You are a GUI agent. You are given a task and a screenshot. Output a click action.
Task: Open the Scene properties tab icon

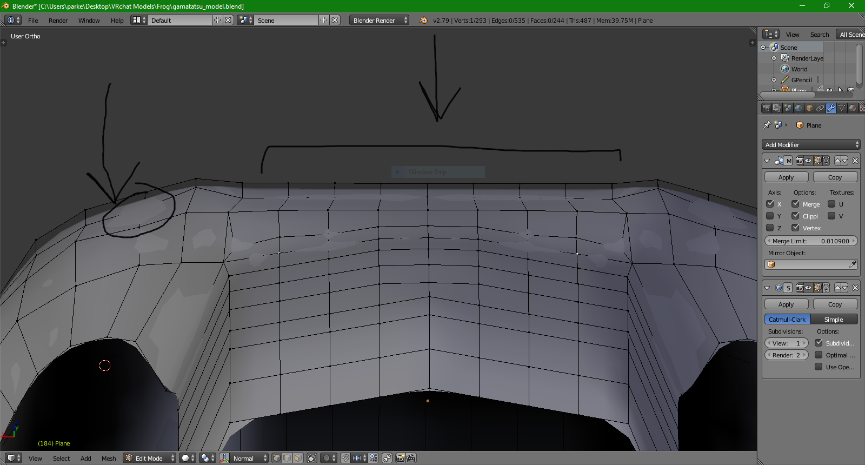coord(788,108)
